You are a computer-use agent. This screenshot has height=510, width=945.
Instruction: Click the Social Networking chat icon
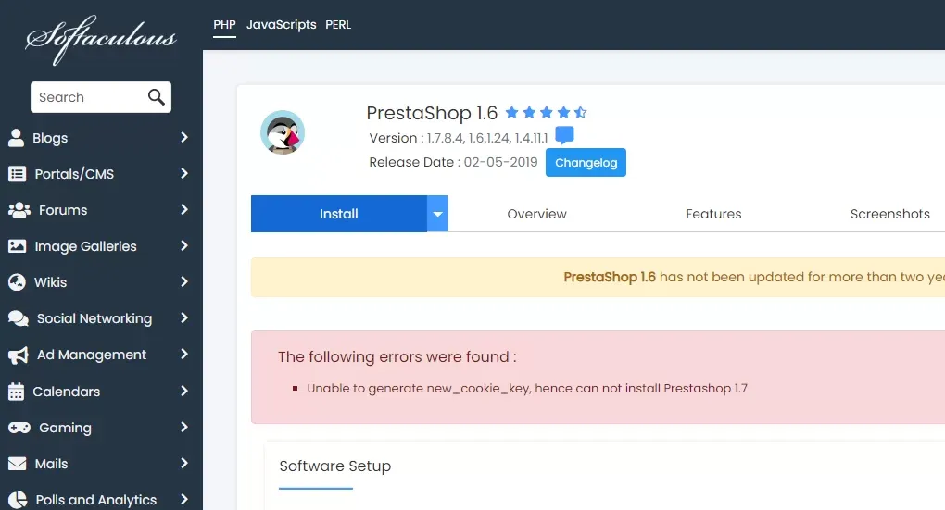point(19,318)
